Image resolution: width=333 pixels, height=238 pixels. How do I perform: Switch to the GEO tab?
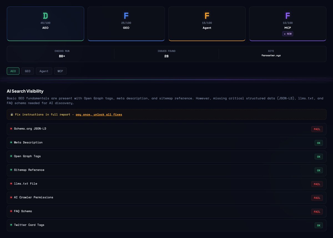coord(28,71)
